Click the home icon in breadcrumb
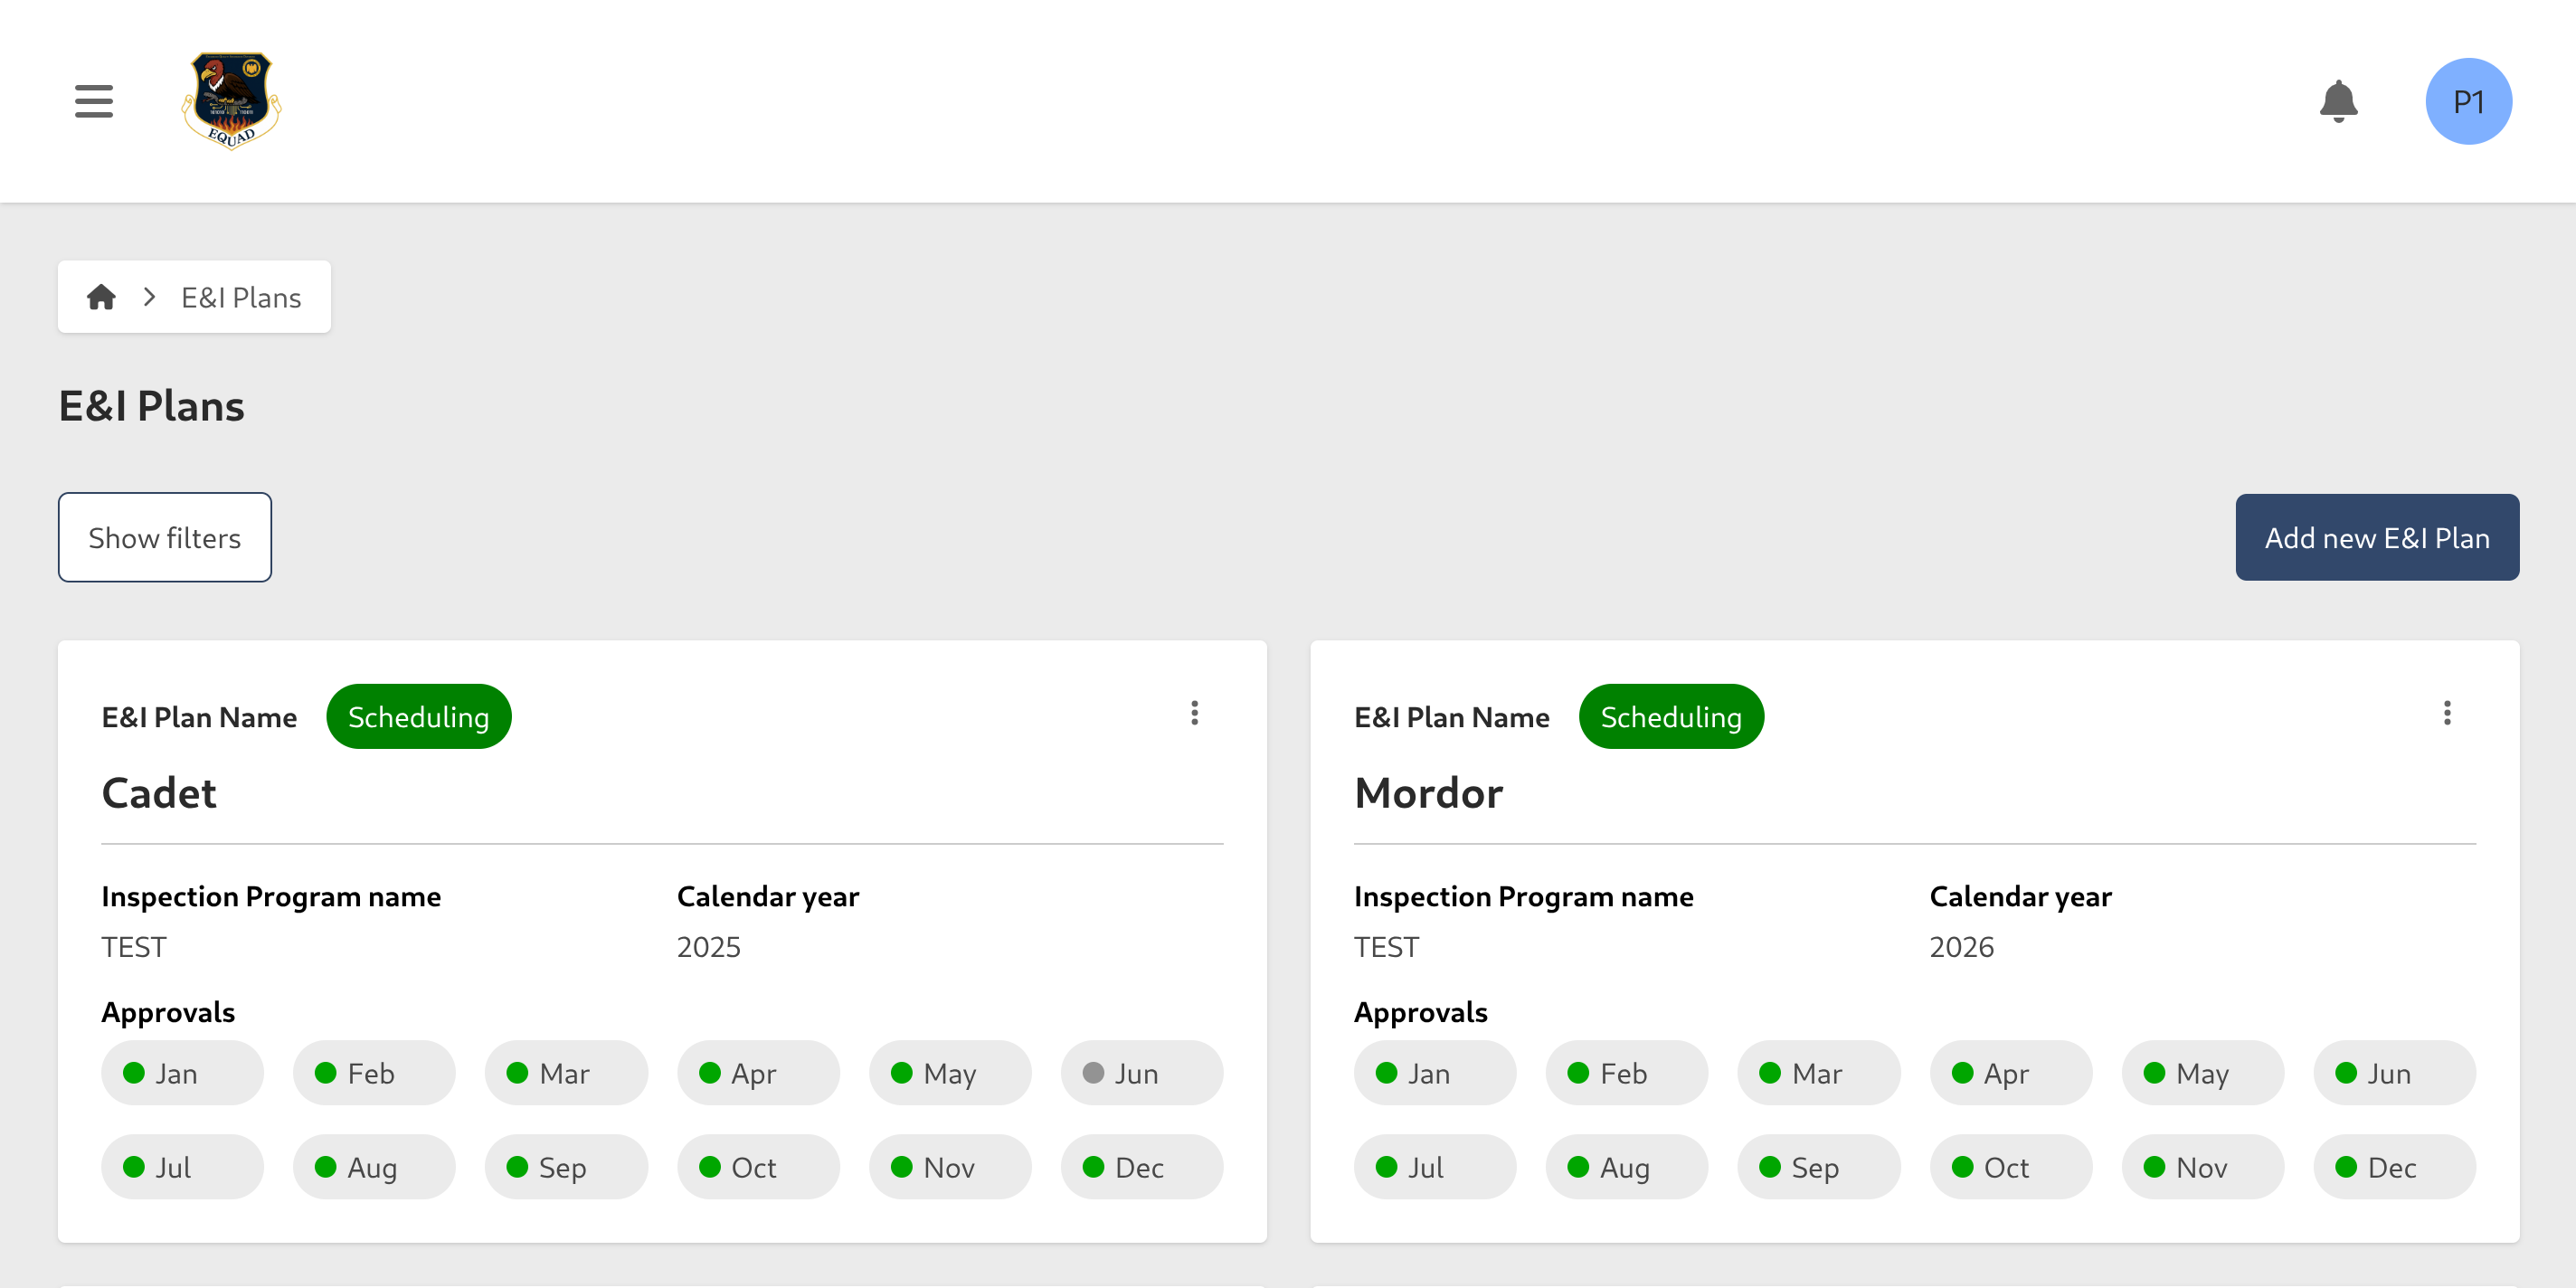 [101, 297]
